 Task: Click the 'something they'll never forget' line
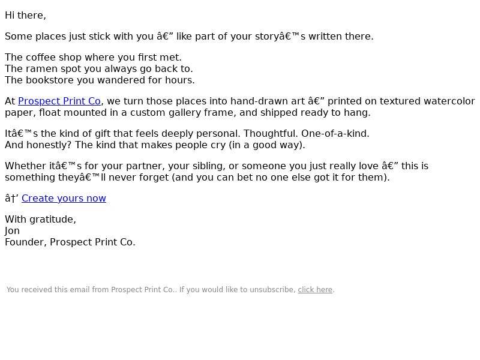coord(197,177)
